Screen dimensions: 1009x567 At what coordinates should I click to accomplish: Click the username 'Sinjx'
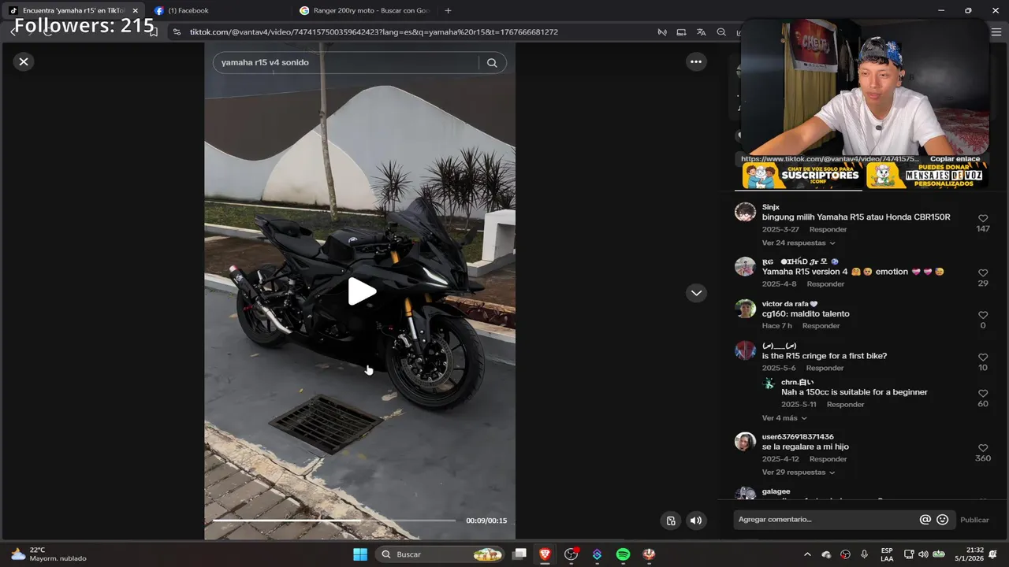[x=771, y=207]
